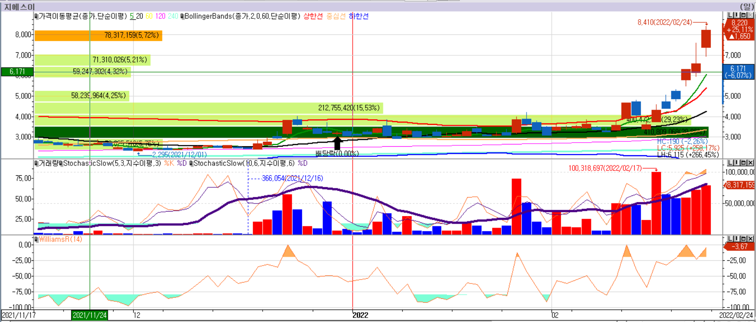
Task: Click marker icon before 가격이동평균 label
Action: click(36, 16)
